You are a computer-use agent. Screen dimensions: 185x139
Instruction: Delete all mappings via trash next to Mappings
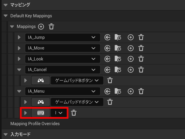coord(51,27)
